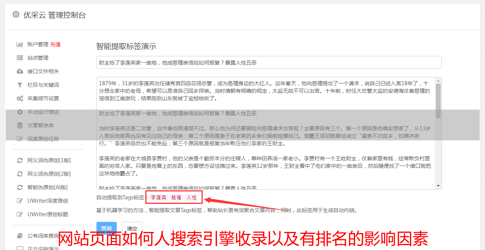Click the book icon for 公有词库查询
The width and height of the screenshot is (485, 250).
click(20, 236)
